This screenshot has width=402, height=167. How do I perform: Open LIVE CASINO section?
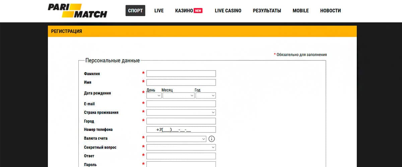(x=228, y=11)
